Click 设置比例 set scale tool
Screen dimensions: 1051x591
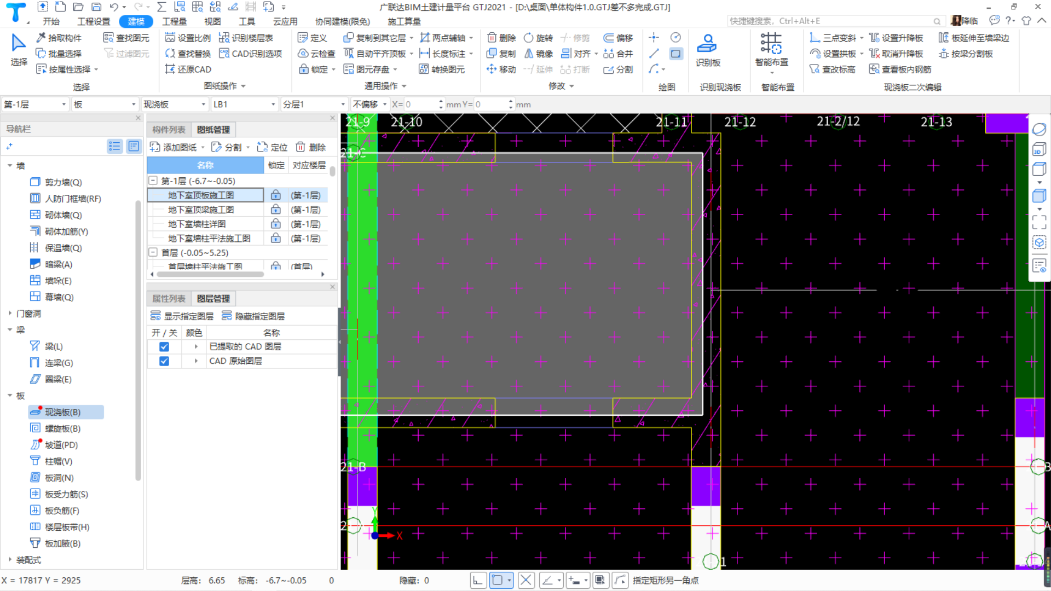[188, 38]
